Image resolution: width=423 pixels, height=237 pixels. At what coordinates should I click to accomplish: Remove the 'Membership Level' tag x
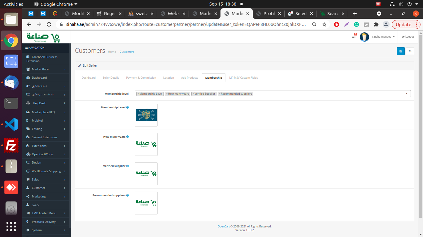138,94
